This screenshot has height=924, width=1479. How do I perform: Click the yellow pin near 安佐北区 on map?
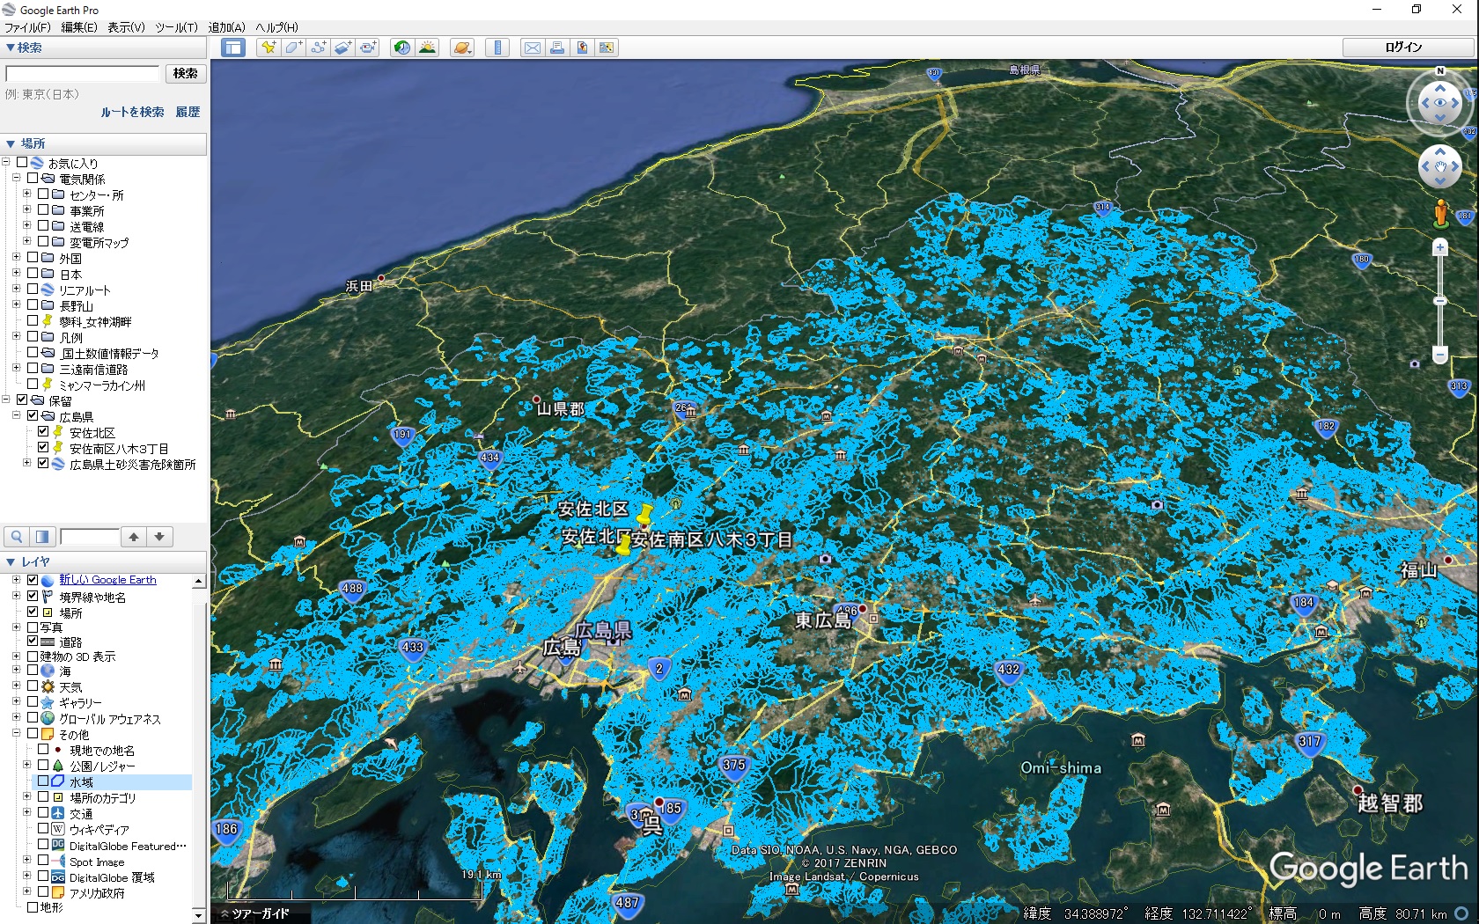[645, 513]
